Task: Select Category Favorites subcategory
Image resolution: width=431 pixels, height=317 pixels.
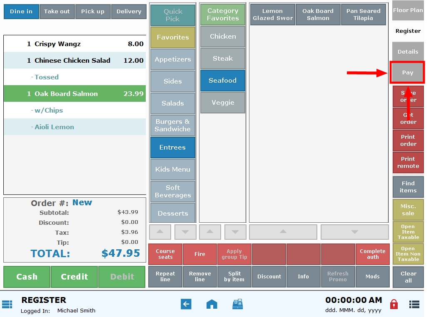Action: 223,15
